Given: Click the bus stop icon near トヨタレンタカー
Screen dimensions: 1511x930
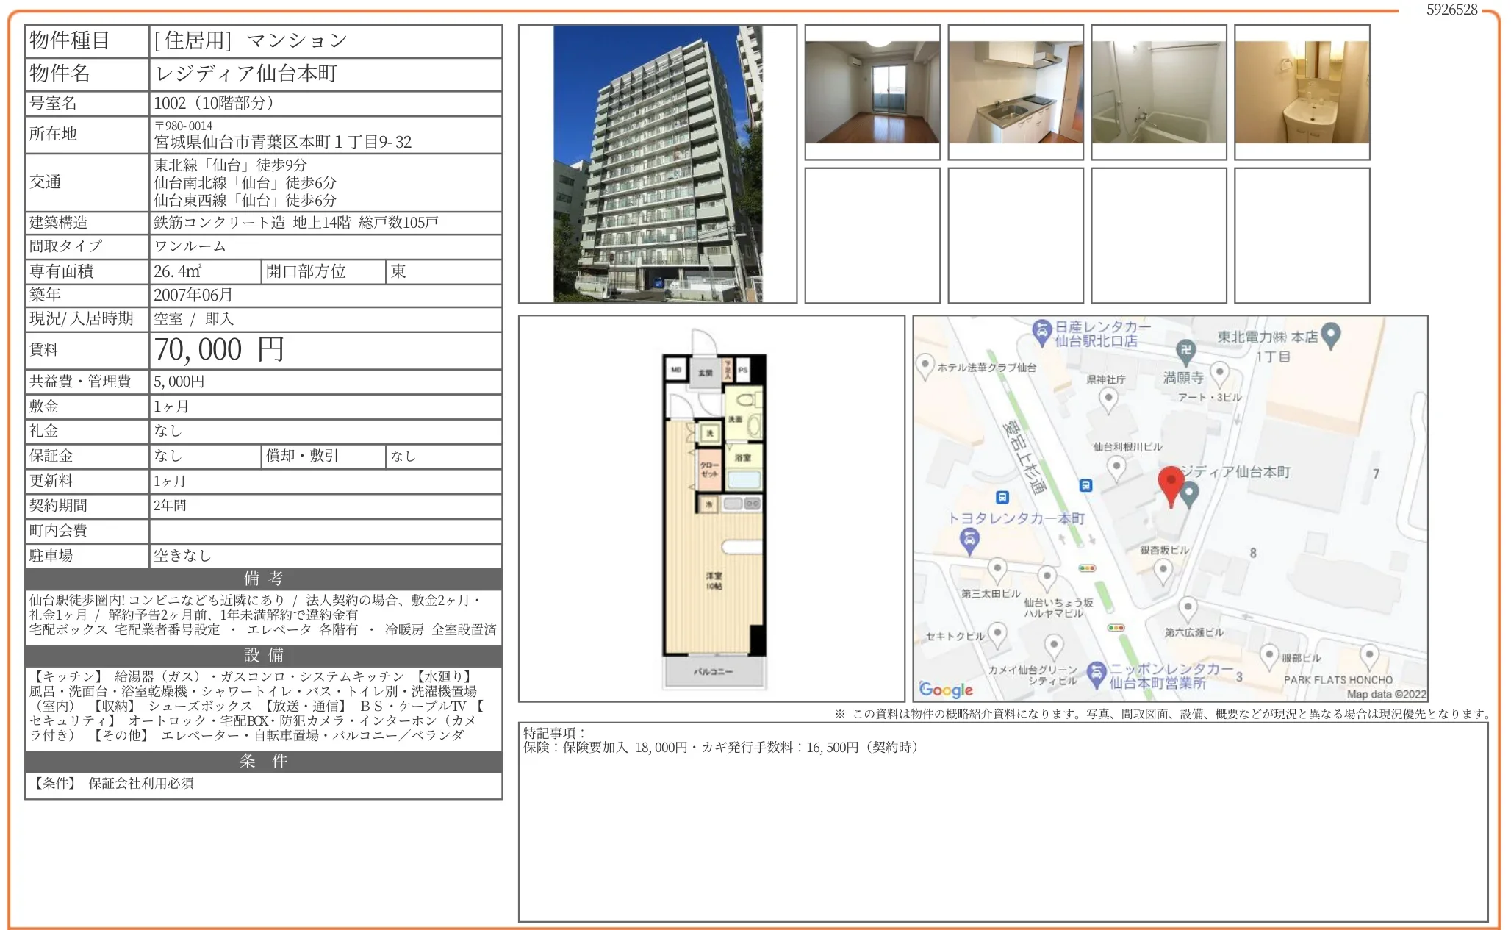Looking at the screenshot, I should click(x=1002, y=497).
